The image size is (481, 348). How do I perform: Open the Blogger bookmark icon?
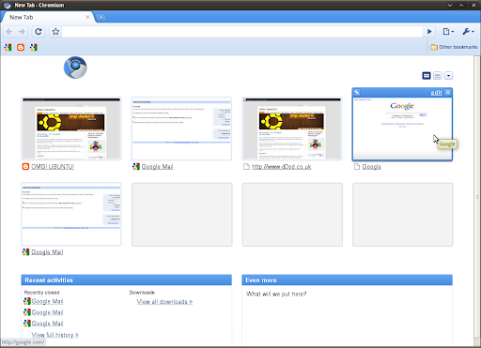pos(21,48)
